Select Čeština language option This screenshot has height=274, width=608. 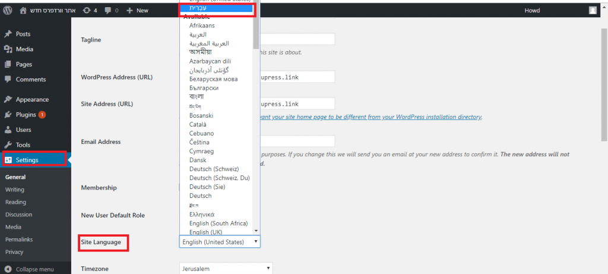[199, 142]
